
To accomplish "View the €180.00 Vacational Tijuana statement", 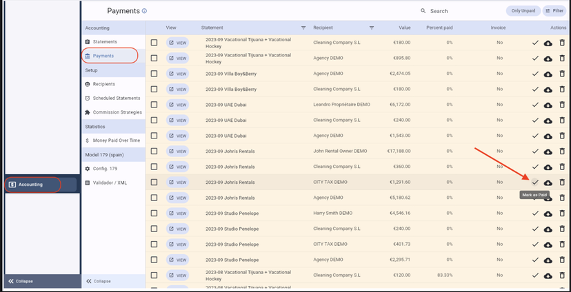I will 177,43.
